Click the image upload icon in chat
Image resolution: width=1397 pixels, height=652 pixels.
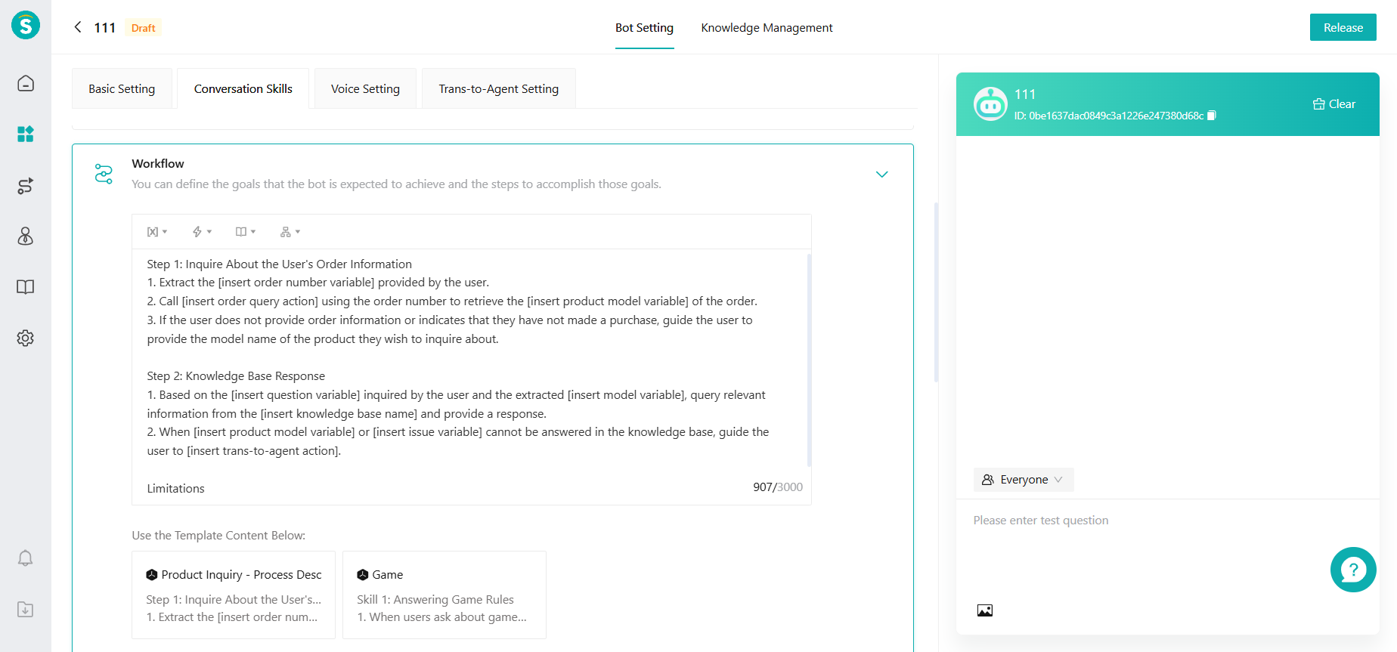click(984, 610)
